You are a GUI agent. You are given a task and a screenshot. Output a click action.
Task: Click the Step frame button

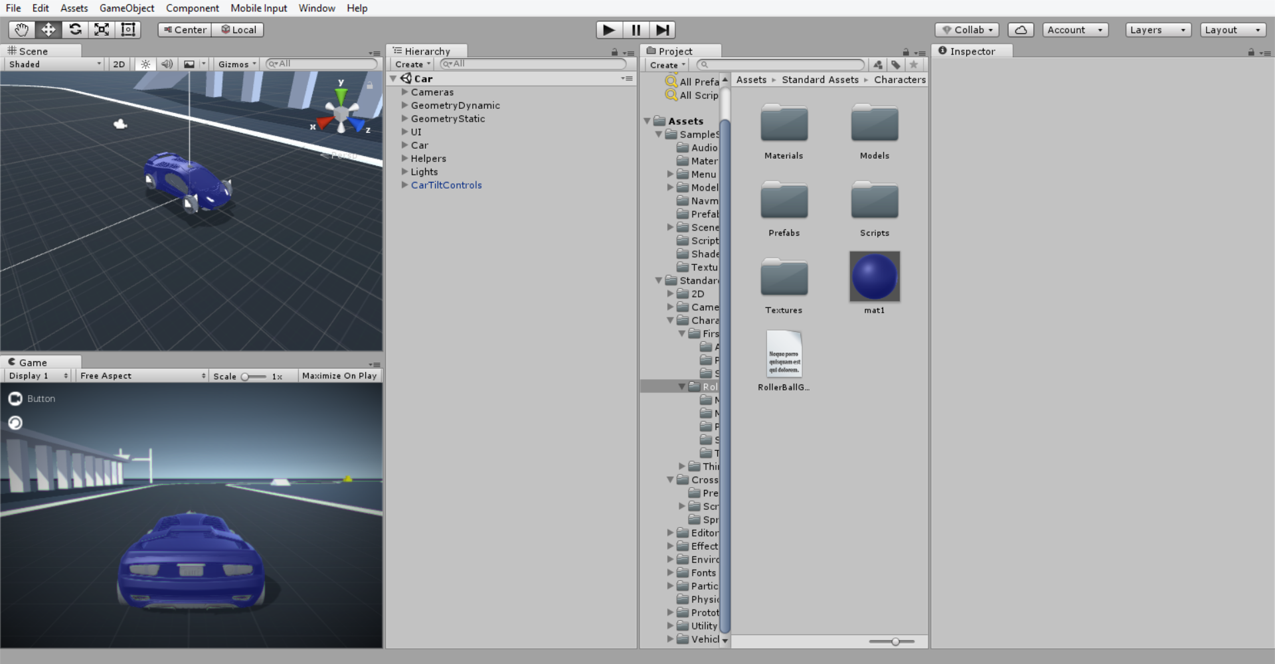point(662,30)
